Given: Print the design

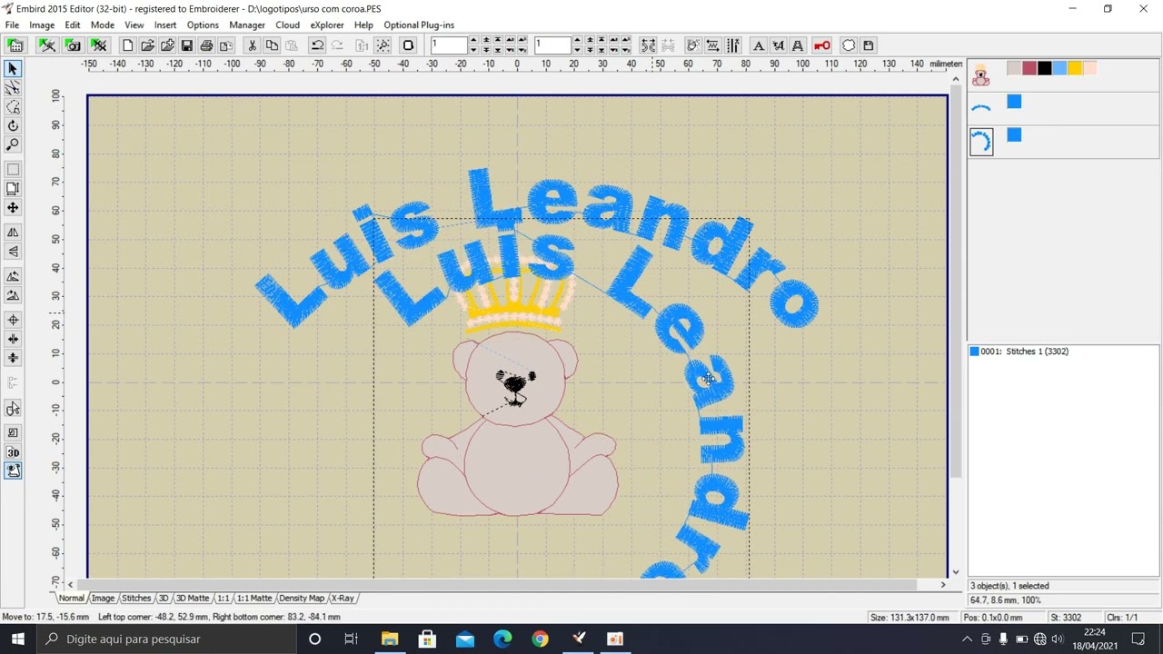Looking at the screenshot, I should tap(207, 45).
